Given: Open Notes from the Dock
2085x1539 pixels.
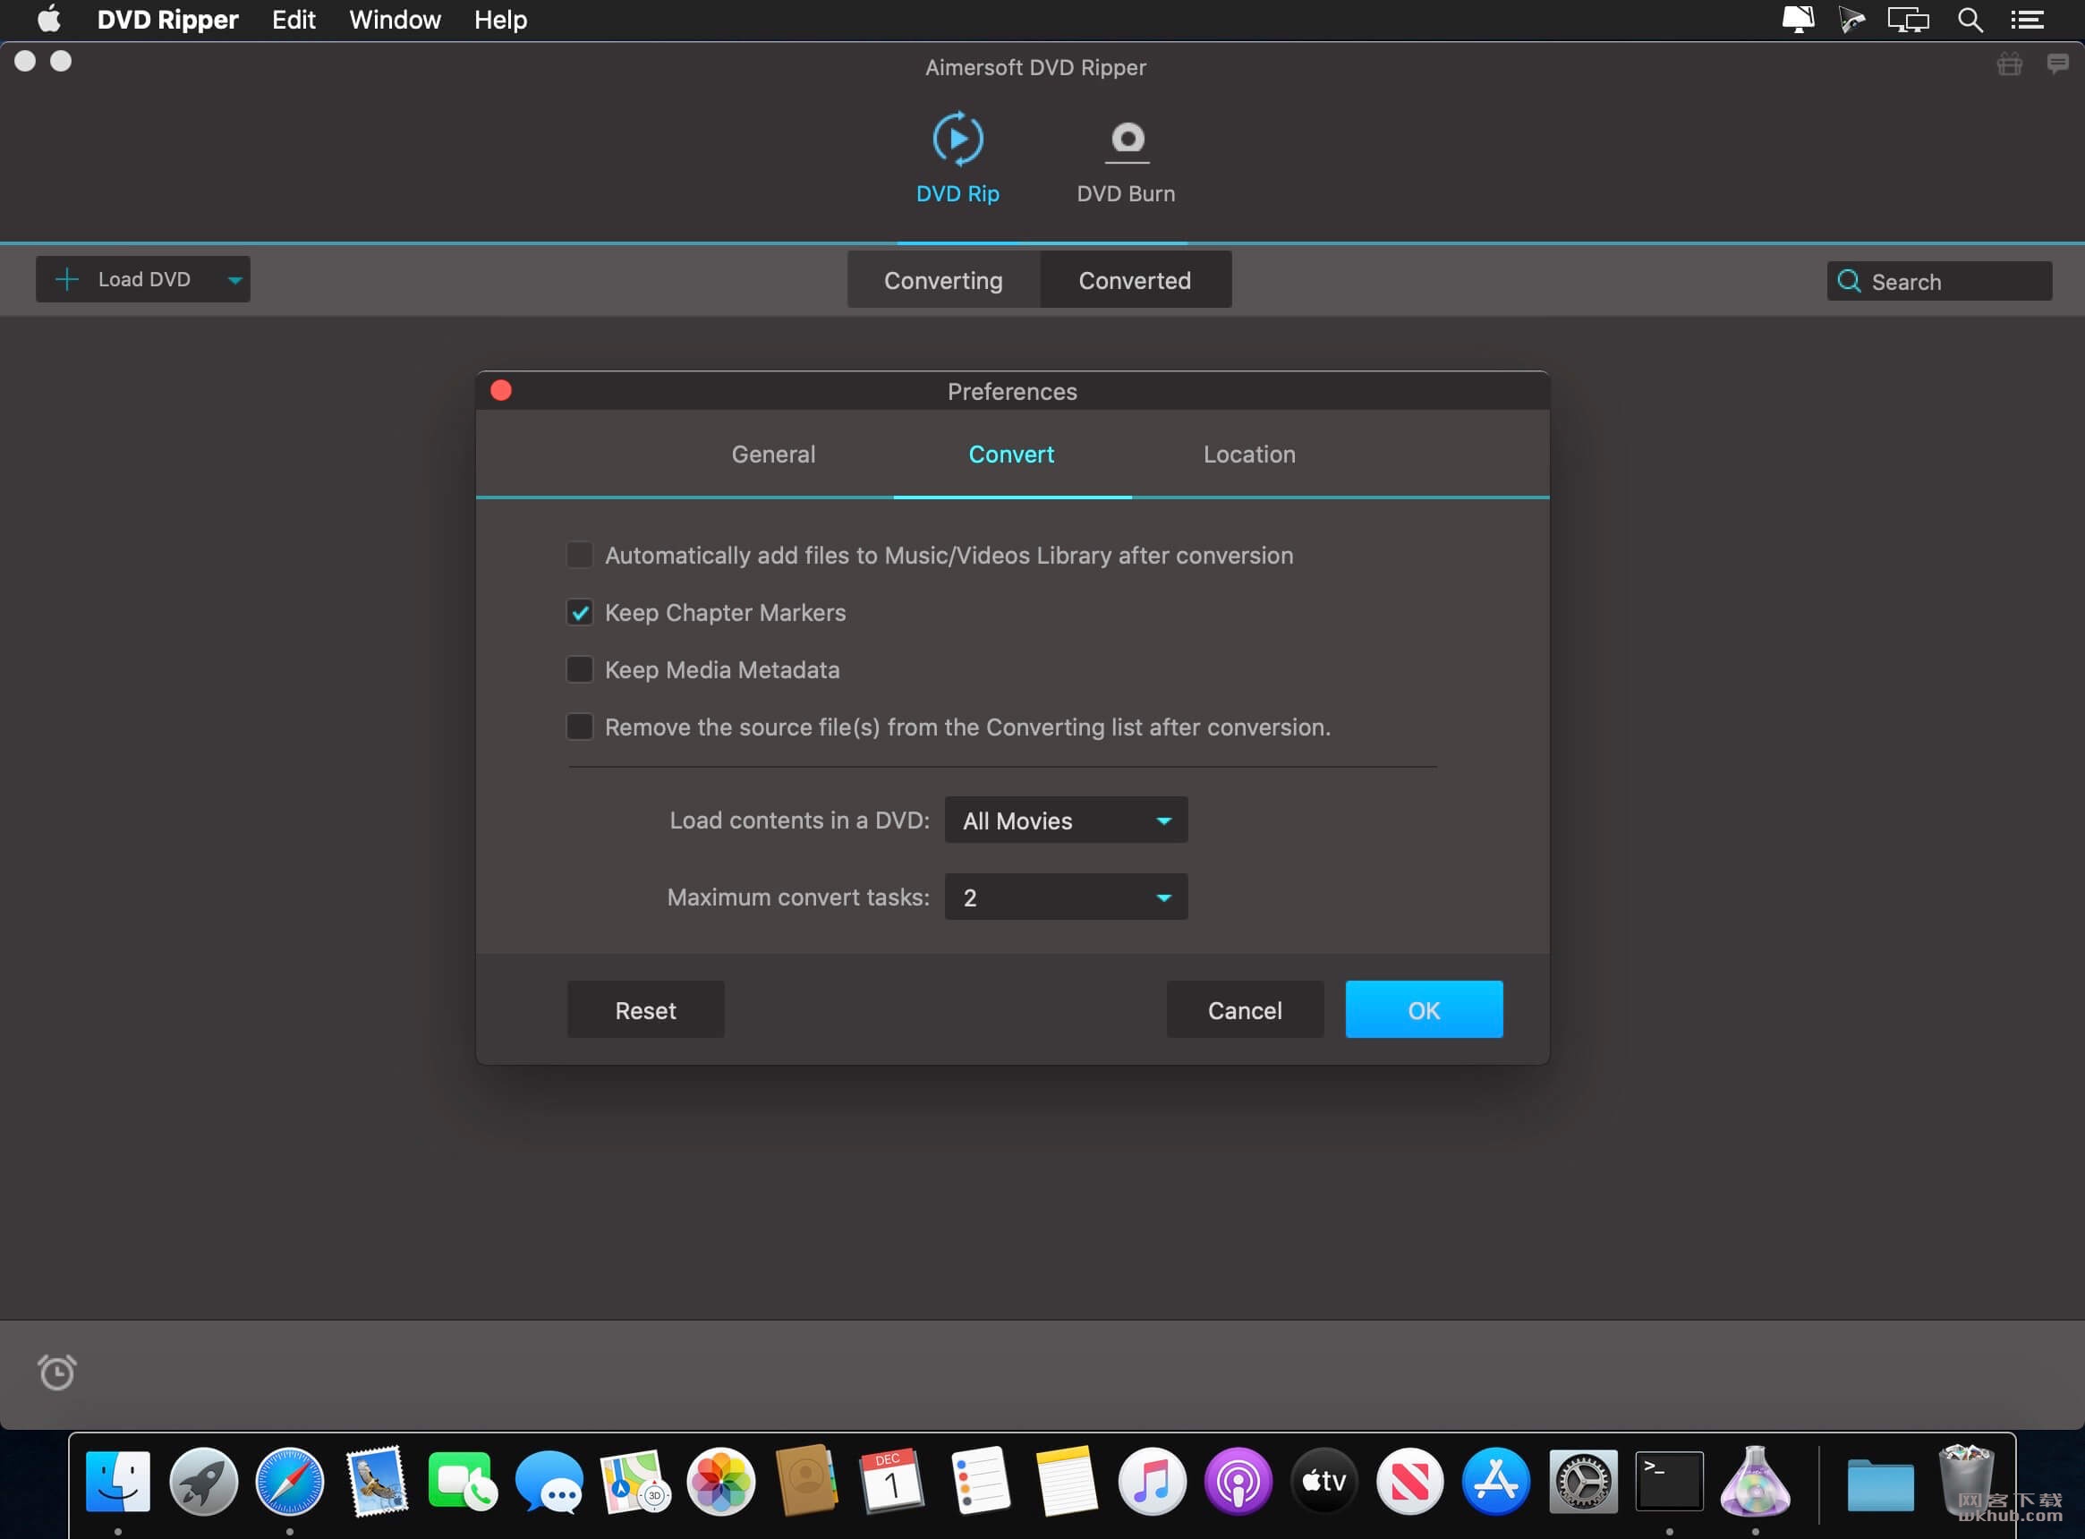Looking at the screenshot, I should pos(1066,1481).
